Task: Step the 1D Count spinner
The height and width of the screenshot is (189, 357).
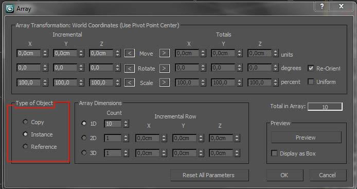Action: [126, 124]
